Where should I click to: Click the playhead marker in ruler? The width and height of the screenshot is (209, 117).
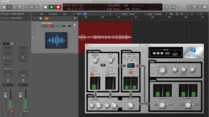132,19
